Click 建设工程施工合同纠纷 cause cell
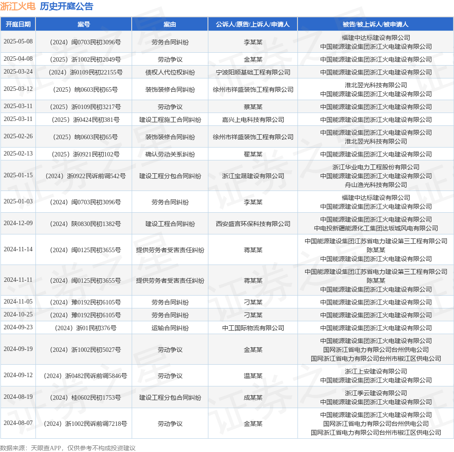The height and width of the screenshot is (452, 454). 170,120
